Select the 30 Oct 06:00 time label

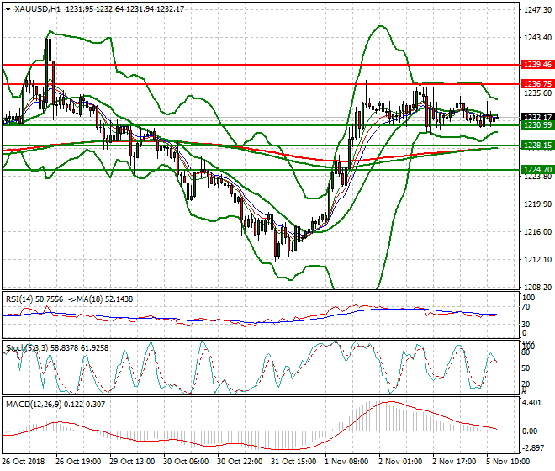(x=186, y=462)
